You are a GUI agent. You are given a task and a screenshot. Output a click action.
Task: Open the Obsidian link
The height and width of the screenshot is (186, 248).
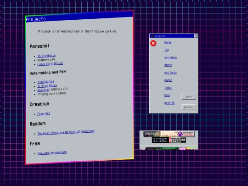[43, 90]
